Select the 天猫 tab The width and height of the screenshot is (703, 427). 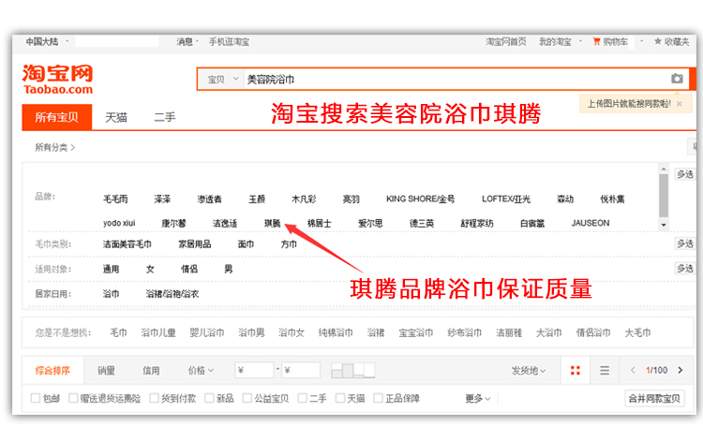(116, 117)
